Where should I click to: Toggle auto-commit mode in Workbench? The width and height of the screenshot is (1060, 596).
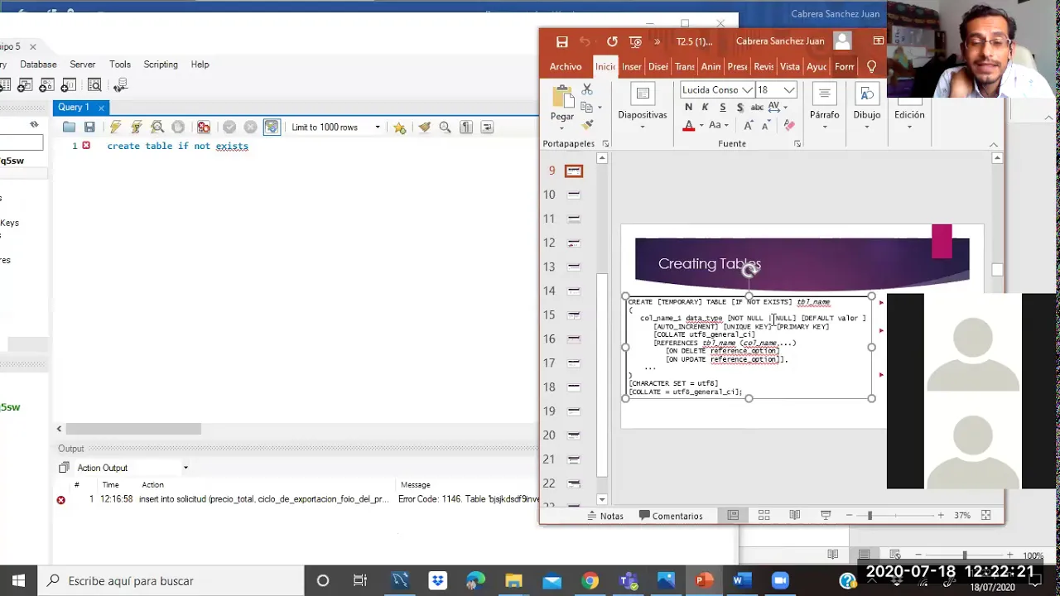coord(272,127)
